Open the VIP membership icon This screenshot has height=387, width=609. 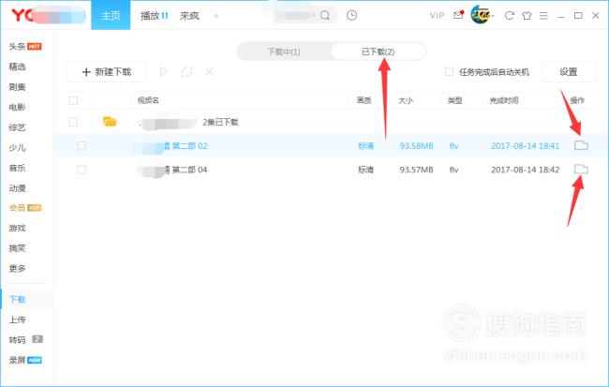(437, 16)
